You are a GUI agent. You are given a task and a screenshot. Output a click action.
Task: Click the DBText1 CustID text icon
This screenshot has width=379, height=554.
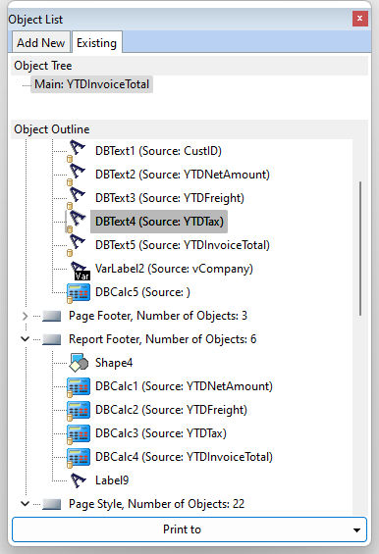point(77,151)
